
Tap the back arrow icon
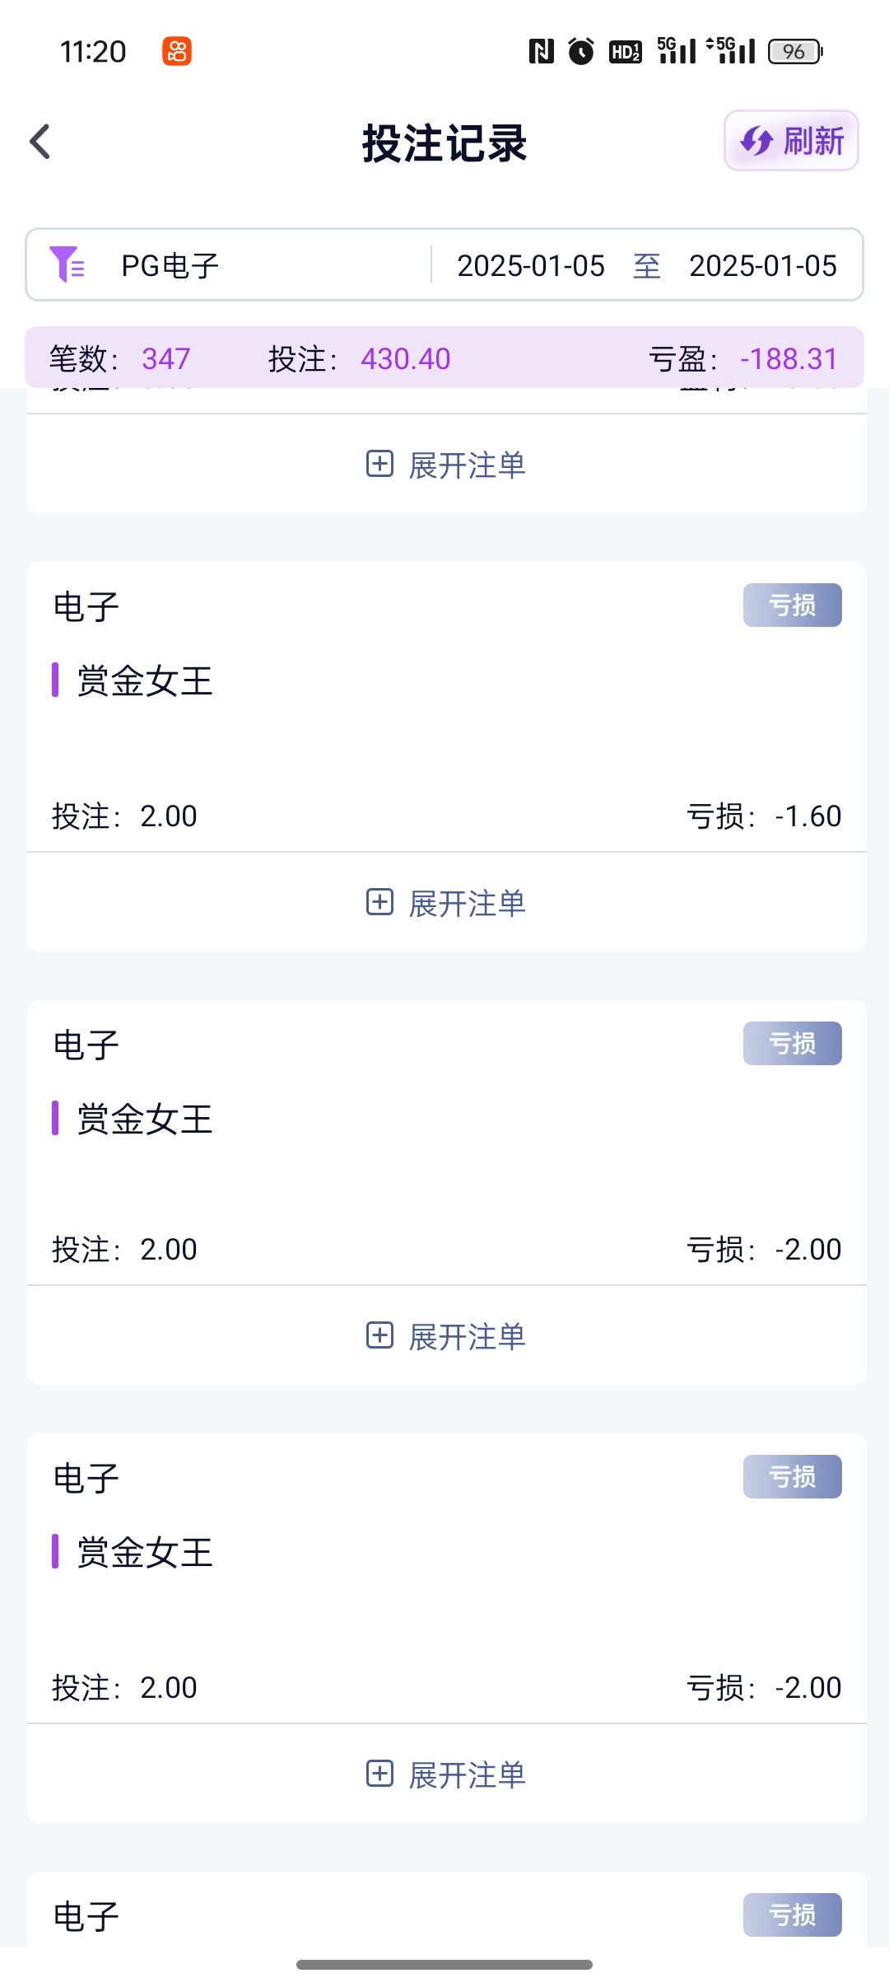(40, 142)
